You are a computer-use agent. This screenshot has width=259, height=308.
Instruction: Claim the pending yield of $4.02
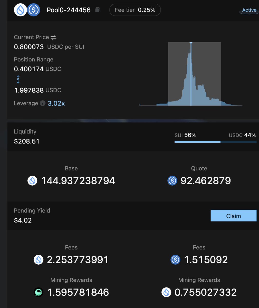click(x=233, y=216)
